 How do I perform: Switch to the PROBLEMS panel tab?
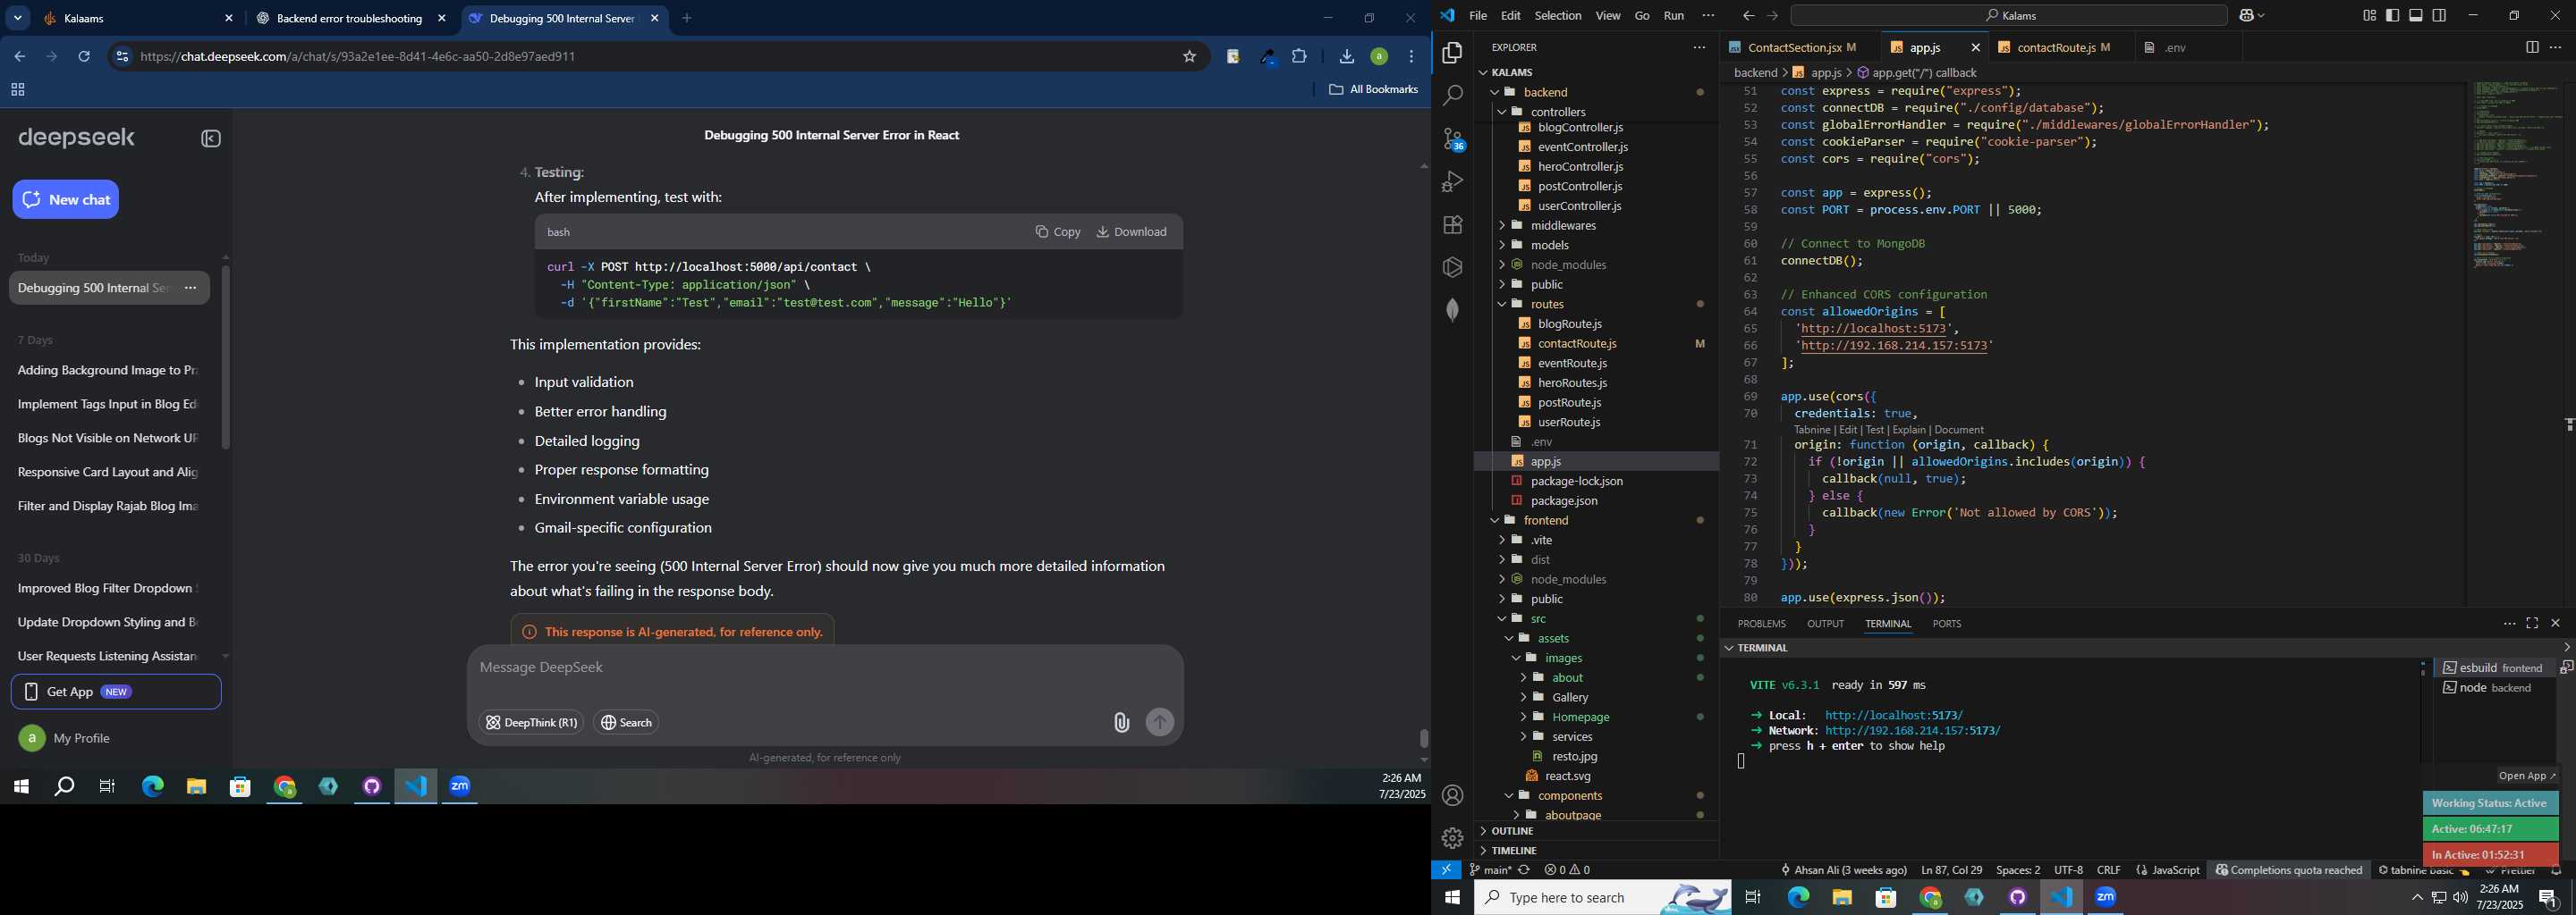[1761, 624]
